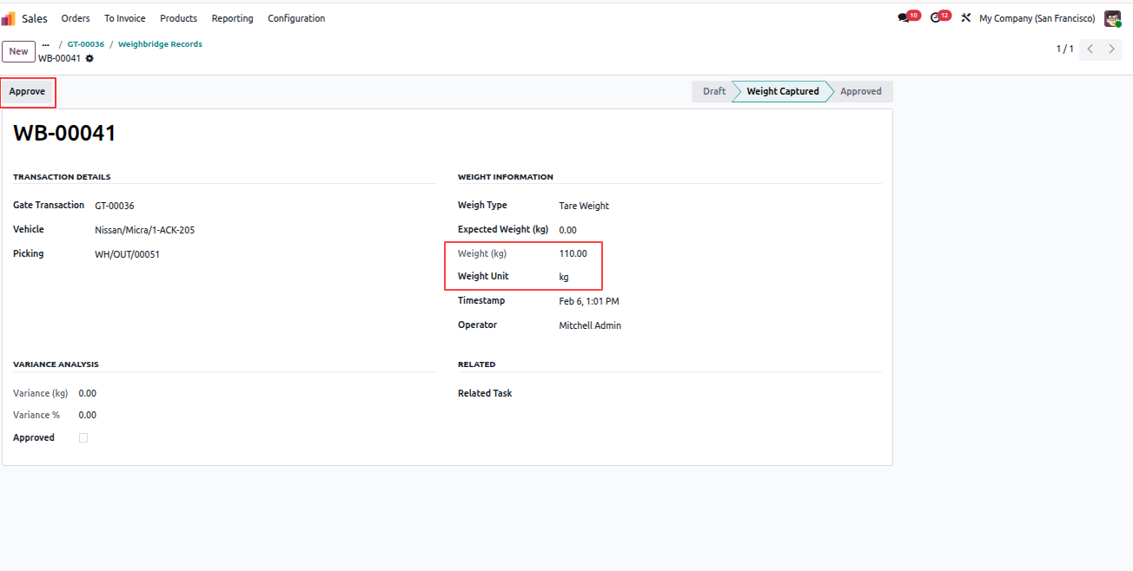The height and width of the screenshot is (571, 1133).
Task: Open the activities clock icon
Action: coord(936,17)
